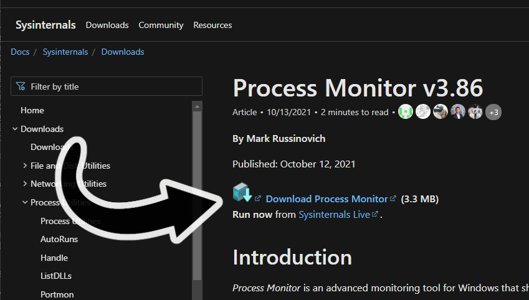Expand the File and Disk Utilities node
529x300 pixels.
tap(25, 166)
